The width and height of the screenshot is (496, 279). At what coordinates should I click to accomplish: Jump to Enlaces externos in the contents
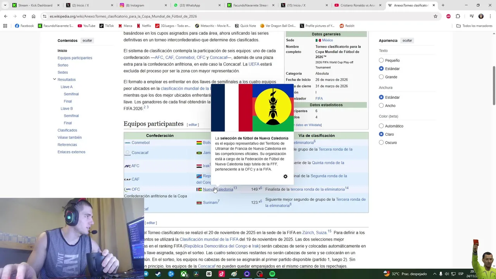pos(71,152)
